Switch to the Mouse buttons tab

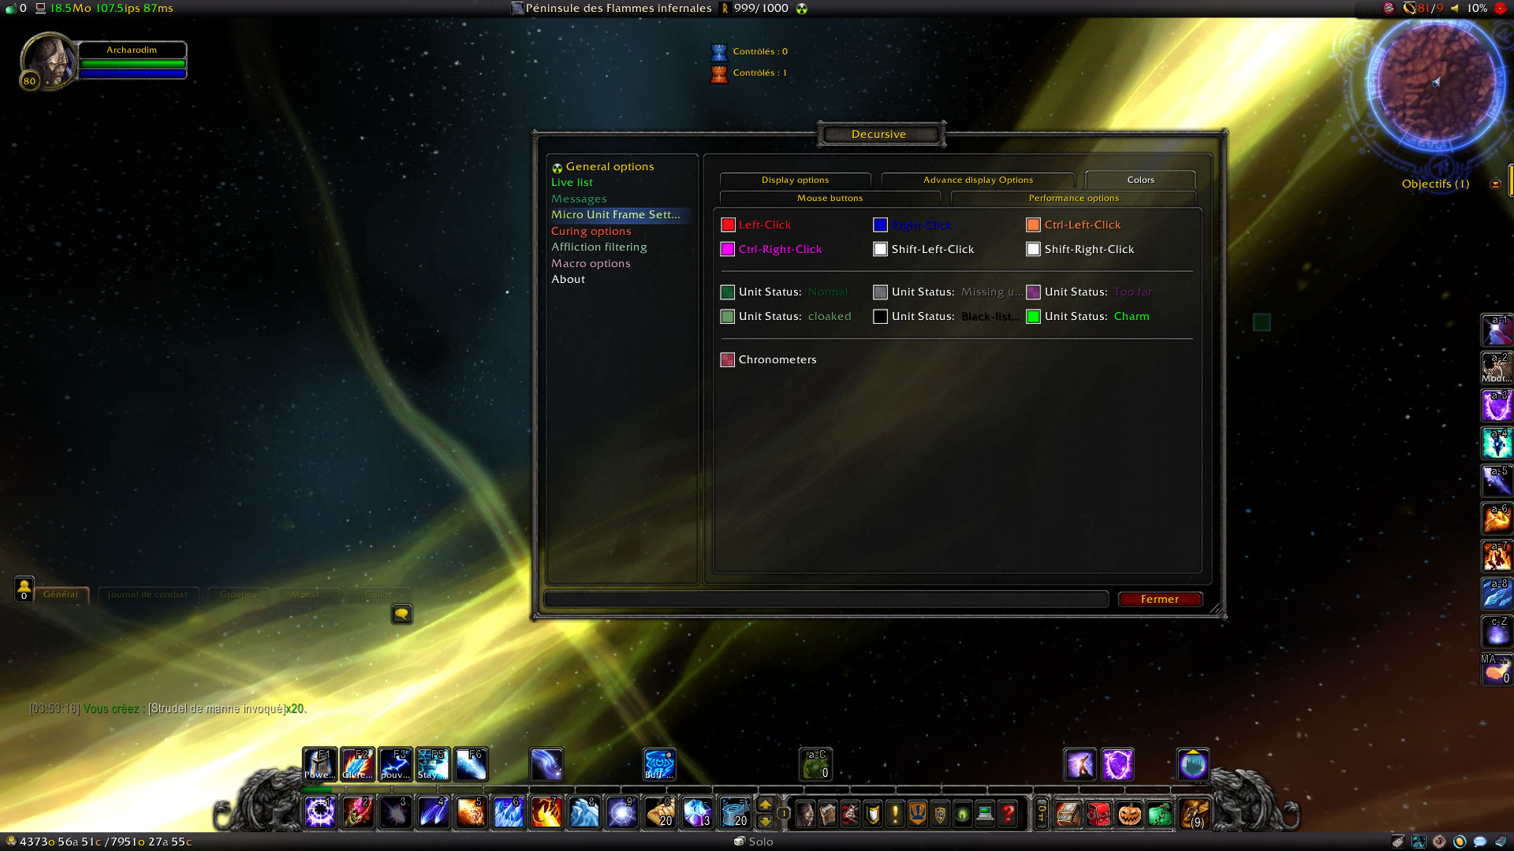click(x=830, y=198)
